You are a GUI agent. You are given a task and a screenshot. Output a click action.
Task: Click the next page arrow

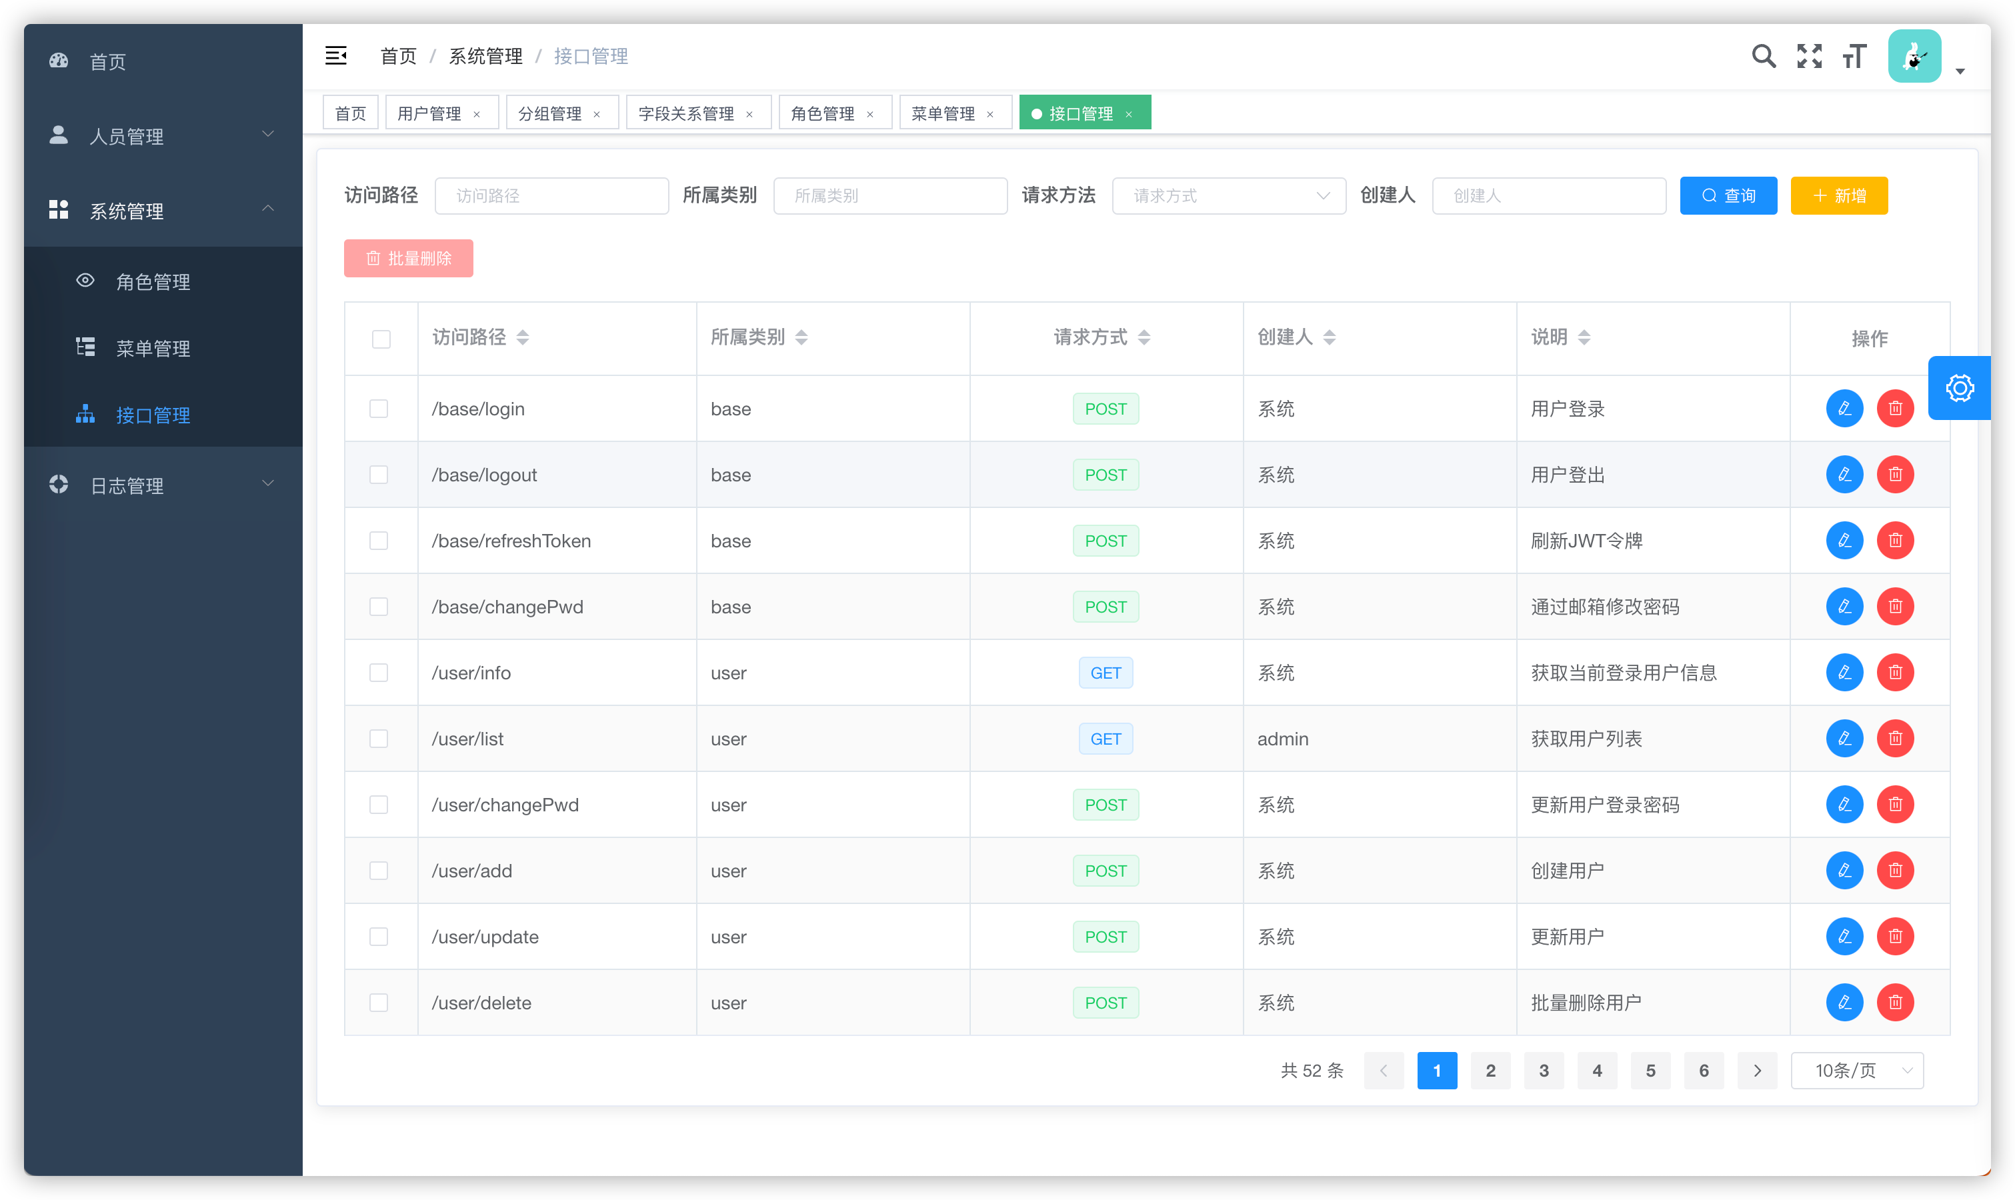point(1757,1071)
